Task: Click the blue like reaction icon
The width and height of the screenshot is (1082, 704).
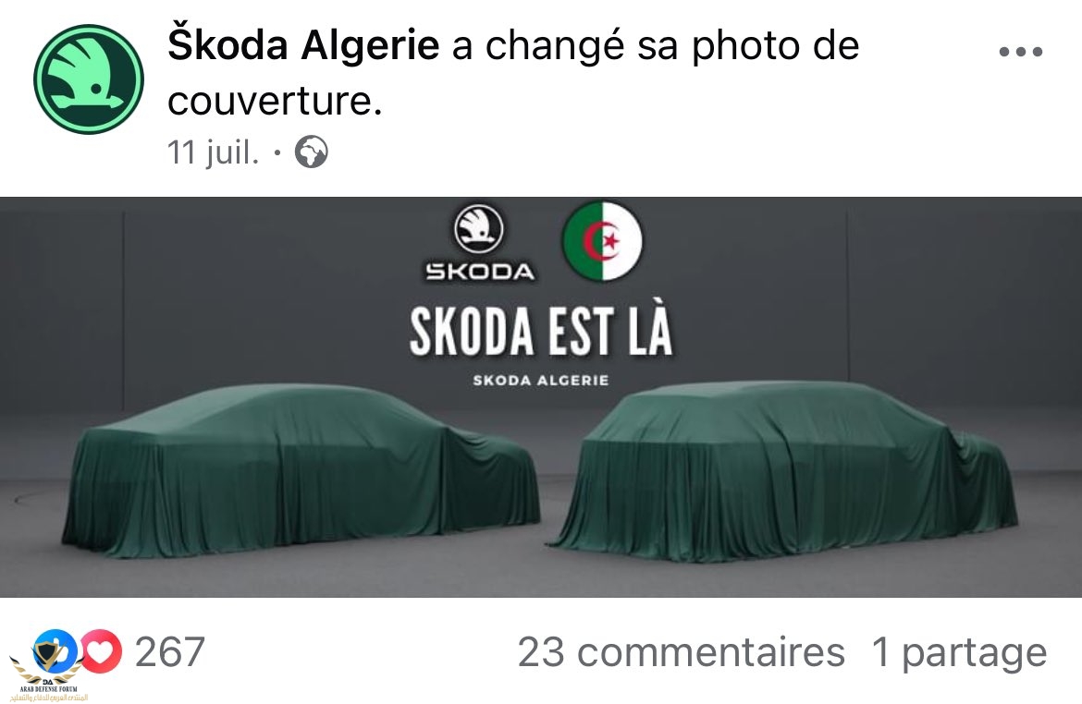Action: (55, 651)
